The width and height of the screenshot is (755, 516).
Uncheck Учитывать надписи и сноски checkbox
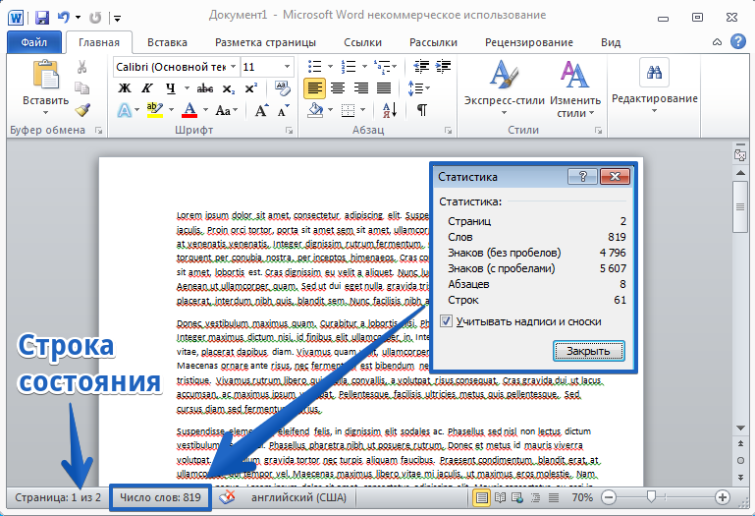(x=446, y=321)
